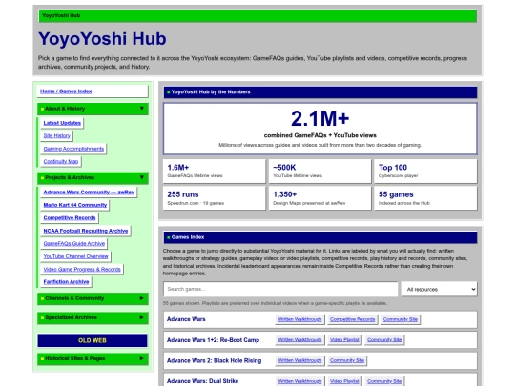Image resolution: width=515 pixels, height=386 pixels.
Task: Click the YoyoYoshi Hub by the Numbers header
Action: pos(320,92)
